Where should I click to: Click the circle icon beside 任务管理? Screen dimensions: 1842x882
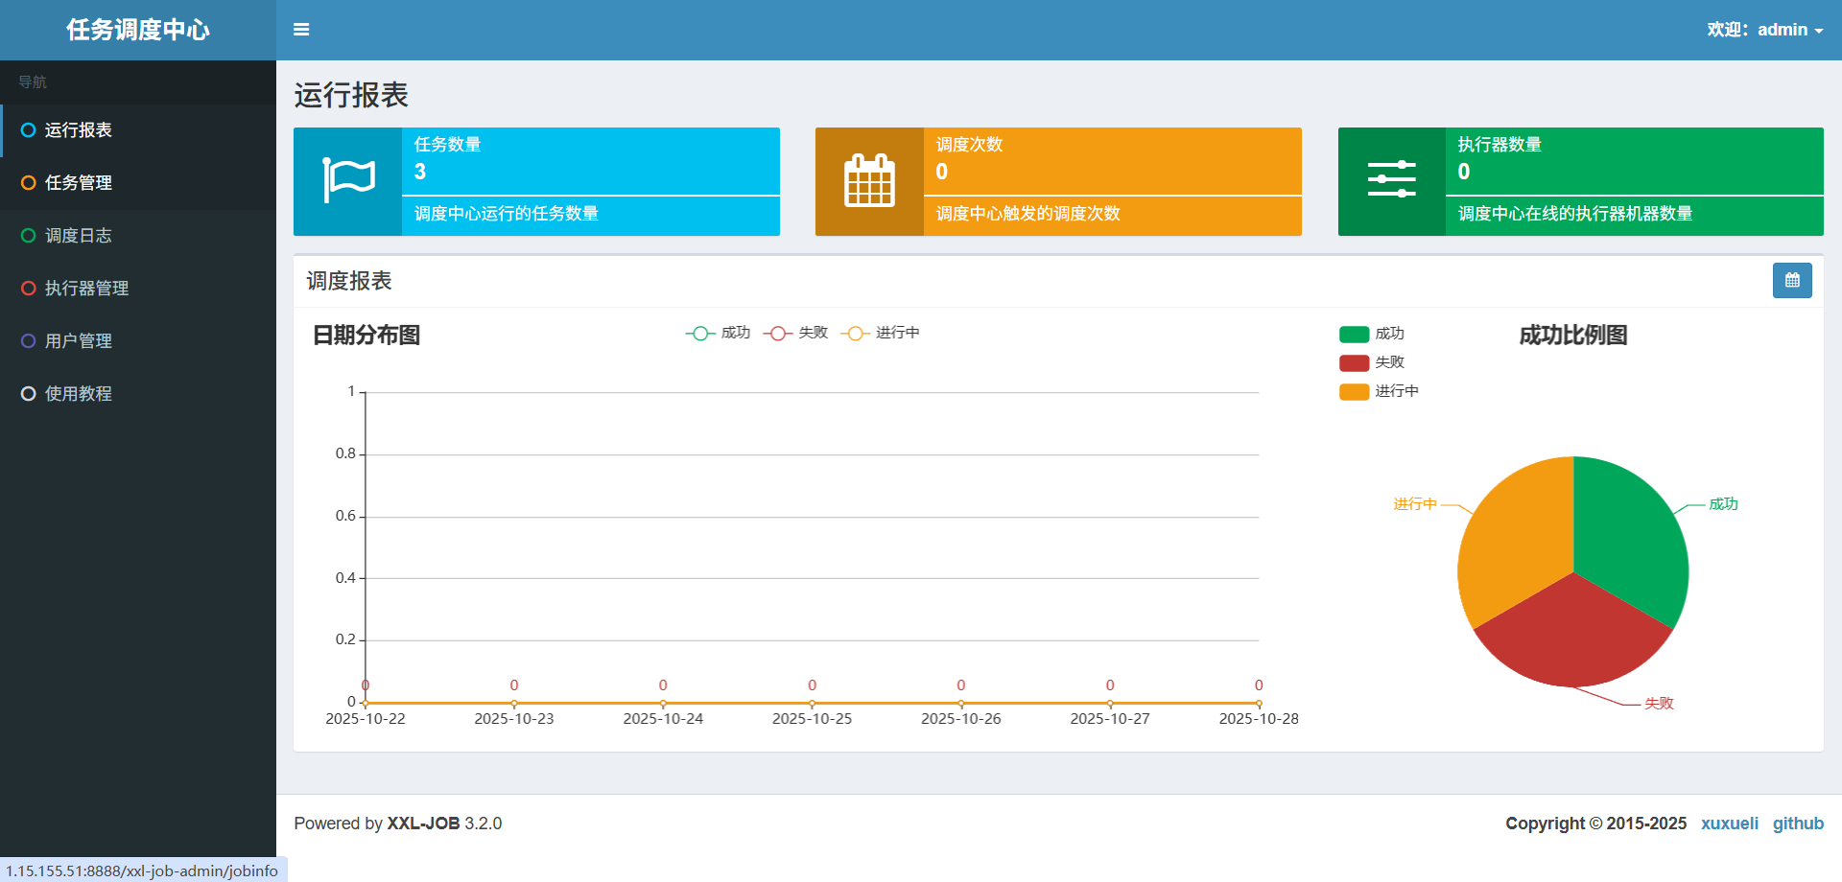29,183
